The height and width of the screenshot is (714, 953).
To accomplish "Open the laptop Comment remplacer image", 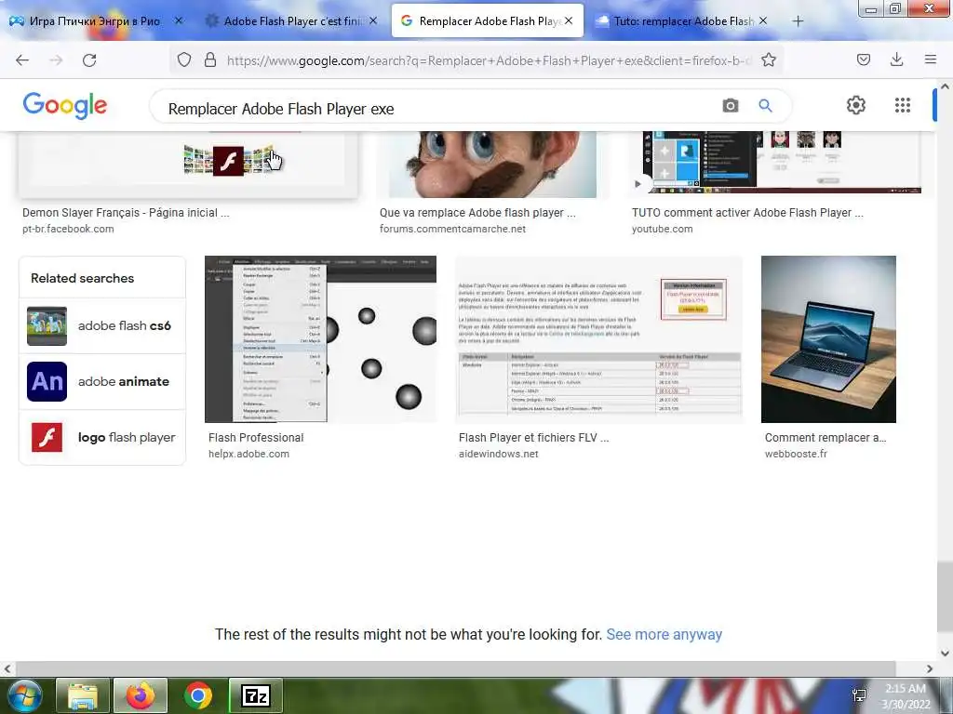I will tap(828, 338).
